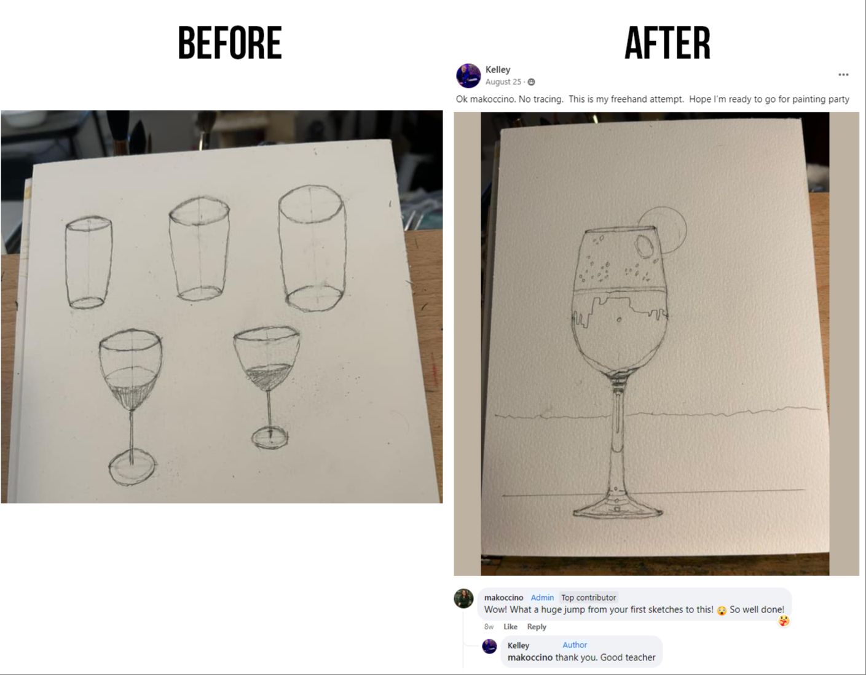This screenshot has width=866, height=675.
Task: Open the reaction emoji on makoccino's comment
Action: pos(784,621)
